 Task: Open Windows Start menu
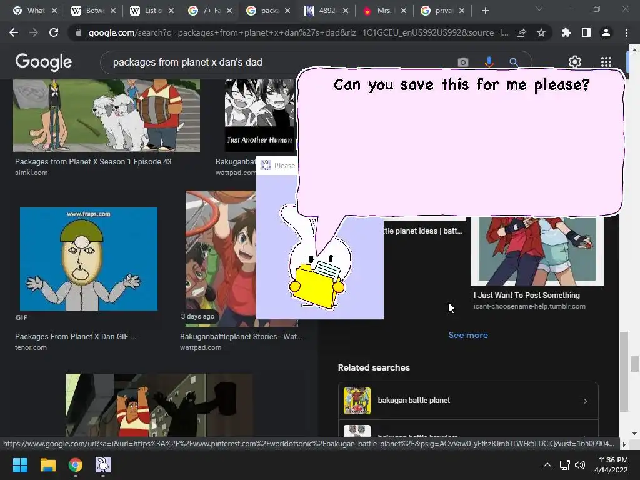click(x=20, y=465)
